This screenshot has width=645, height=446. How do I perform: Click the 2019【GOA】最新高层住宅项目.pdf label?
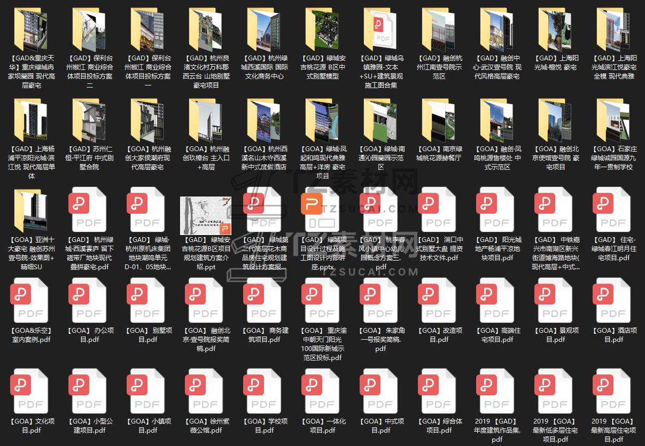614,431
